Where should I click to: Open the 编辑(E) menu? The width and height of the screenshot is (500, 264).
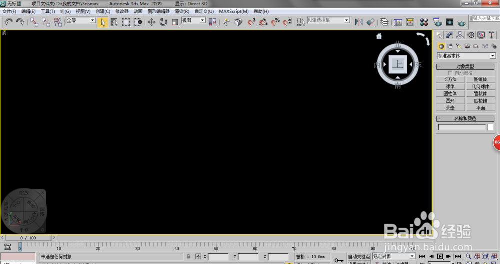point(28,12)
